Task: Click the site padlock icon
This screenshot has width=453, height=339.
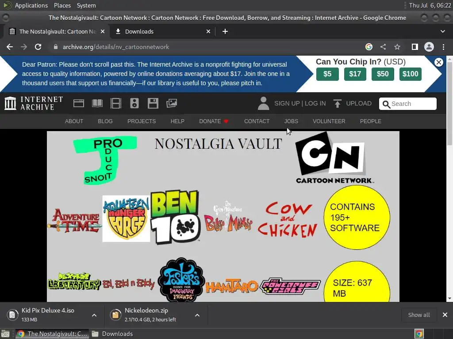Action: point(56,47)
